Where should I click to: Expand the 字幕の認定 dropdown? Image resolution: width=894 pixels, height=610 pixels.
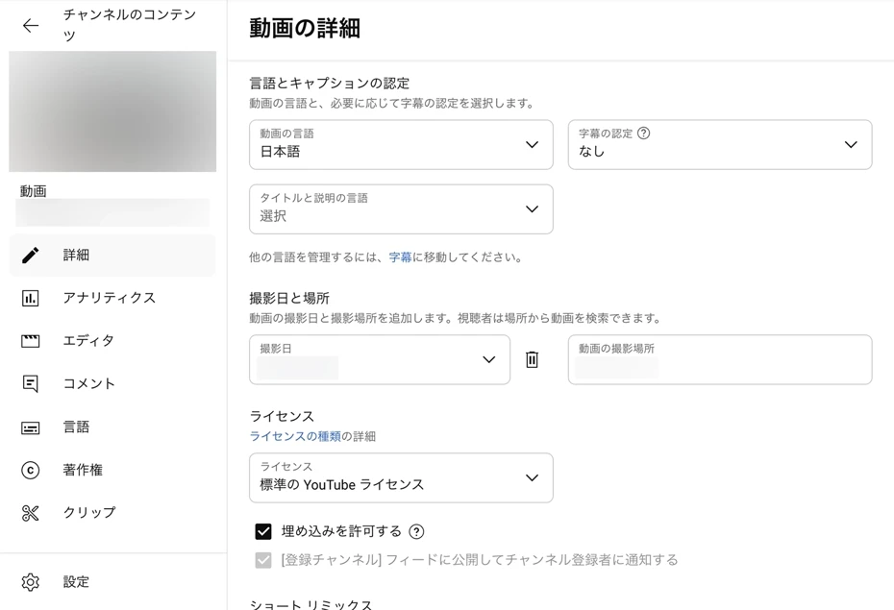(x=850, y=144)
